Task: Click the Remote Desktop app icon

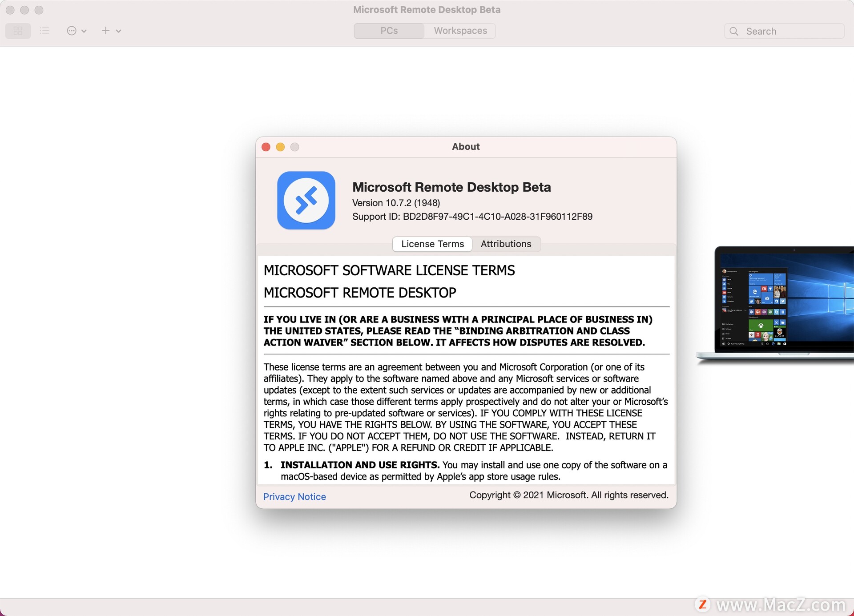Action: pos(306,200)
